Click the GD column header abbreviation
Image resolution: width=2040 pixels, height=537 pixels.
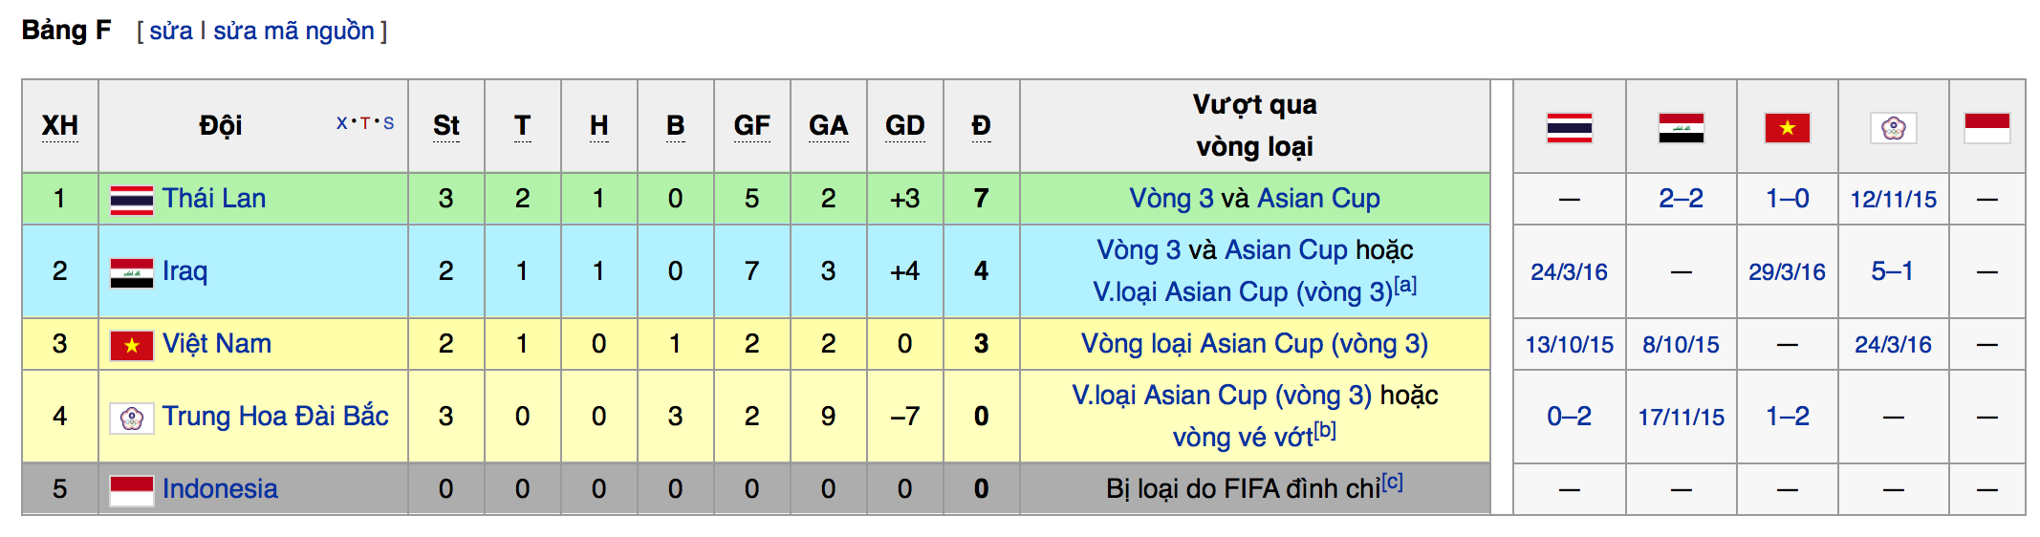click(904, 126)
